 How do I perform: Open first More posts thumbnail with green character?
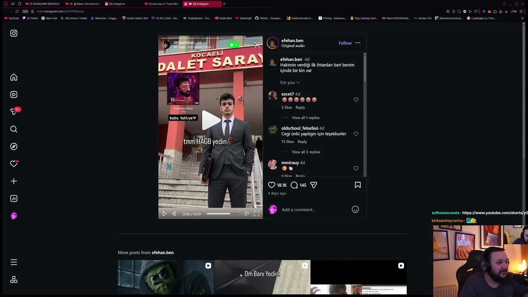coord(166,277)
